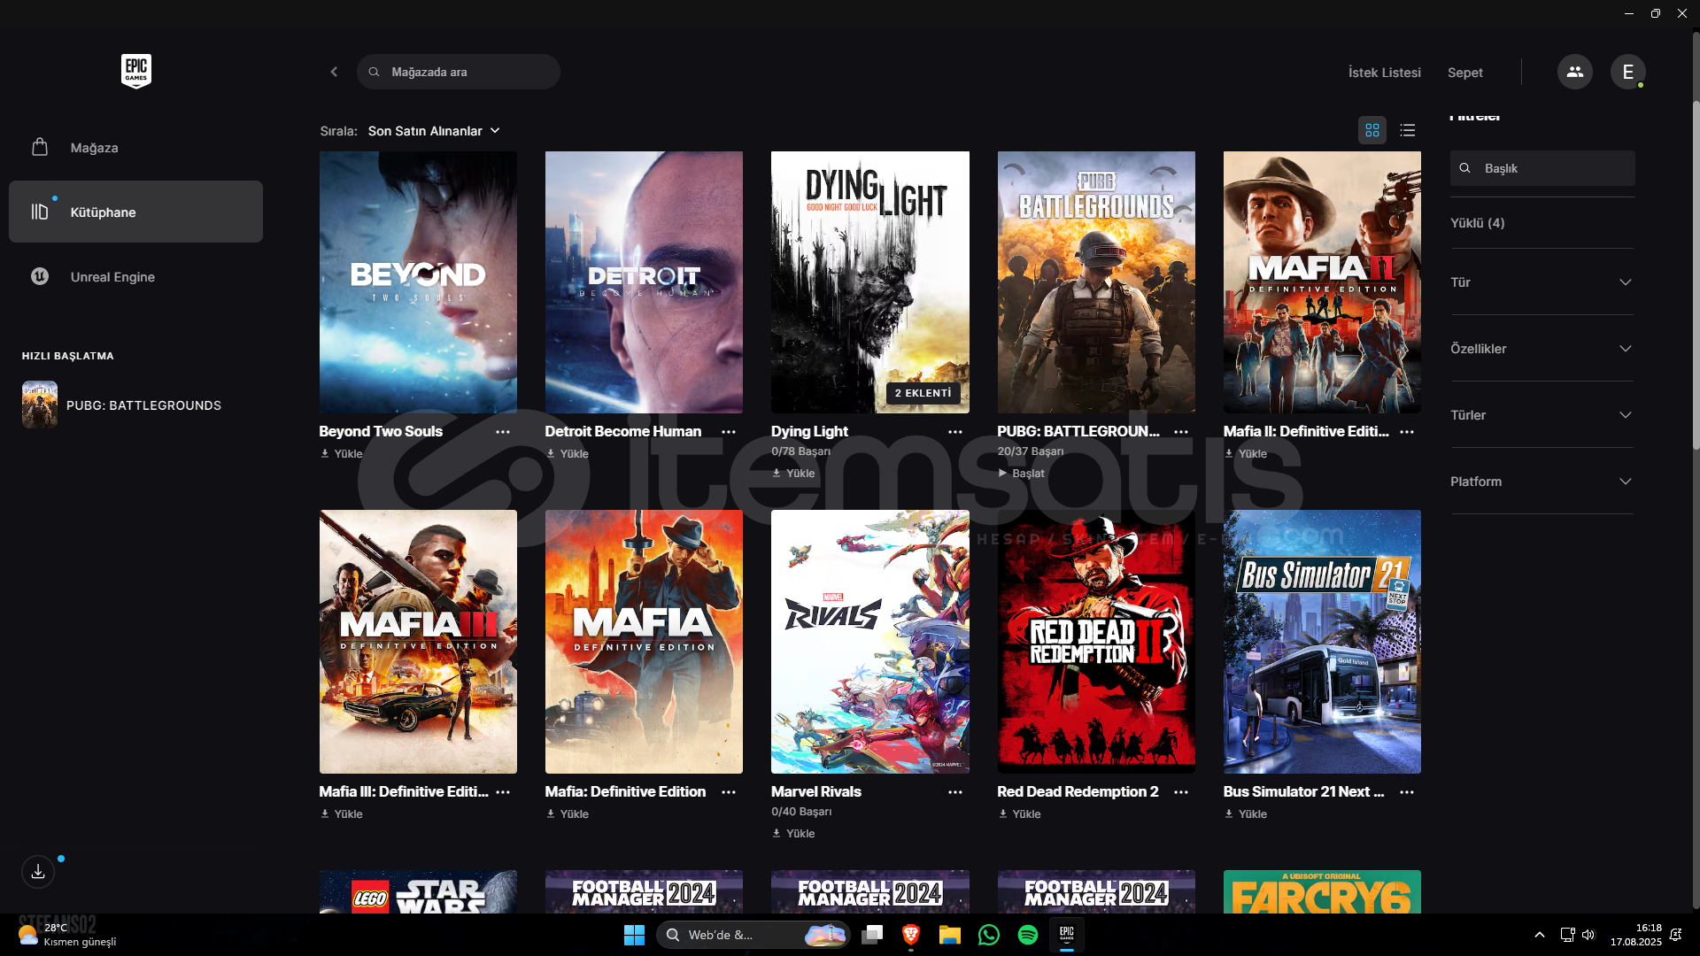Open the friends list icon
Image resolution: width=1700 pixels, height=956 pixels.
click(1574, 72)
